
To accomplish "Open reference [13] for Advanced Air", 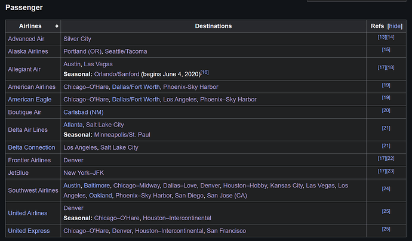I will (x=382, y=37).
